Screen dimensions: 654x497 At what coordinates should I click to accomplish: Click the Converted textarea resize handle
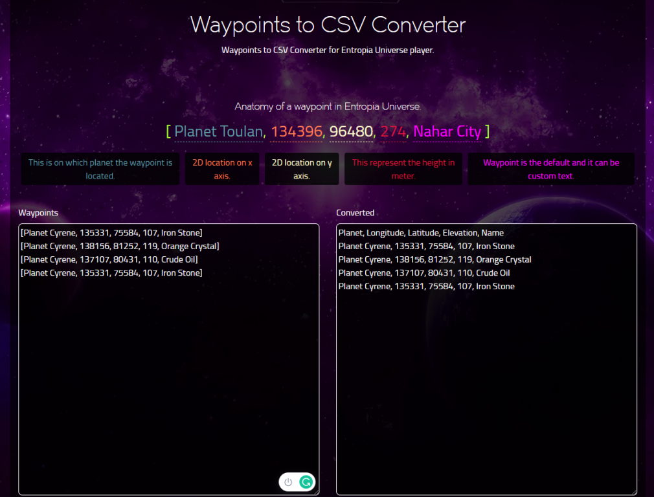click(634, 492)
